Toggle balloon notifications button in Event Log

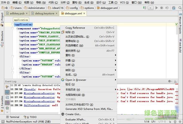click(x=7, y=92)
